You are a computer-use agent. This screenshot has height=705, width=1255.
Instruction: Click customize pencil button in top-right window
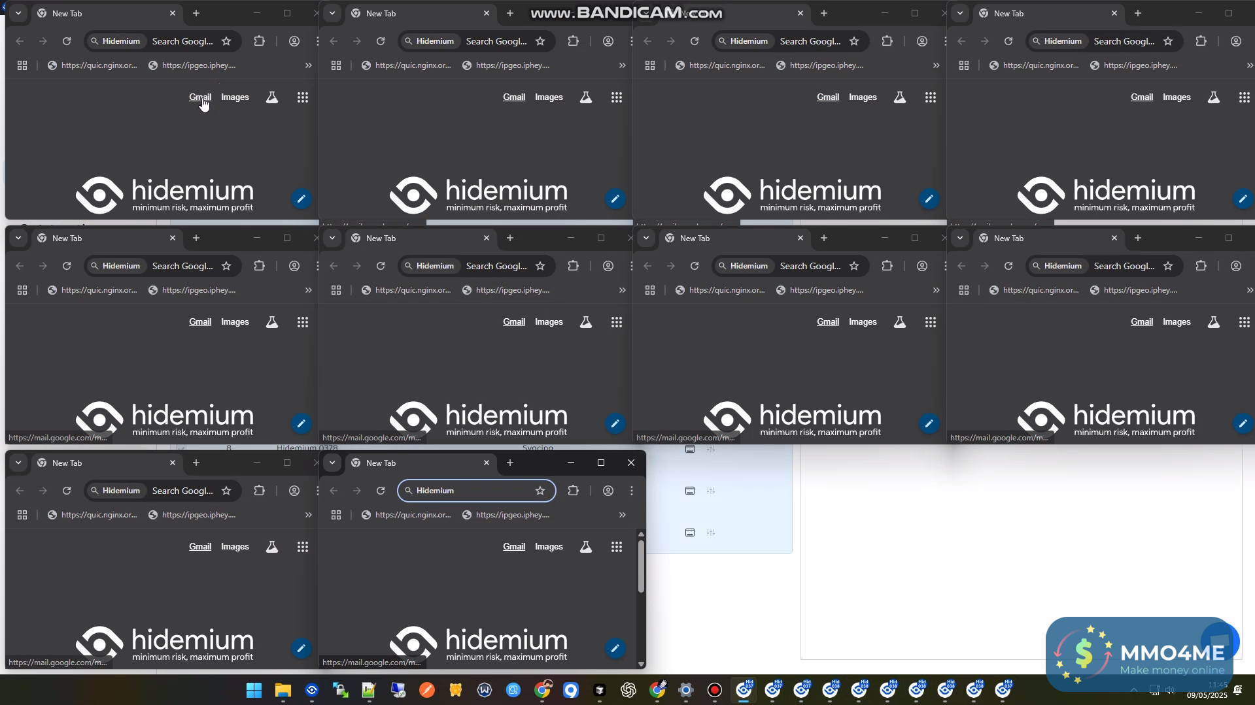click(x=1243, y=199)
